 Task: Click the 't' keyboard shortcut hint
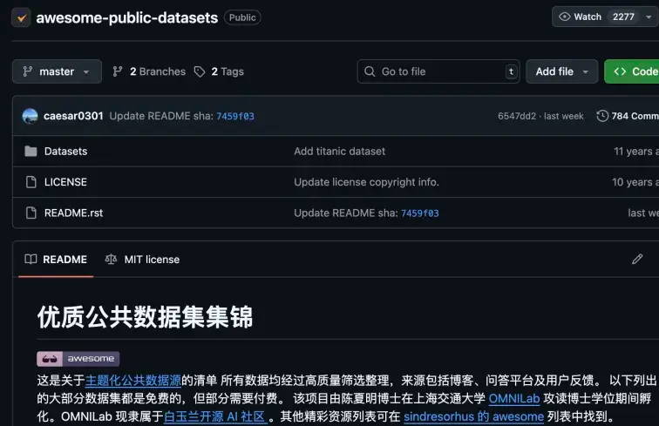pos(511,71)
